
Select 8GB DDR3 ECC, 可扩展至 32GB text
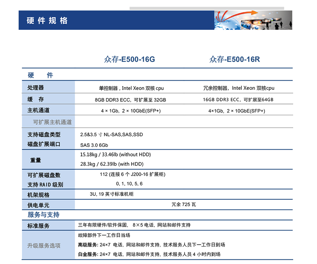130,100
